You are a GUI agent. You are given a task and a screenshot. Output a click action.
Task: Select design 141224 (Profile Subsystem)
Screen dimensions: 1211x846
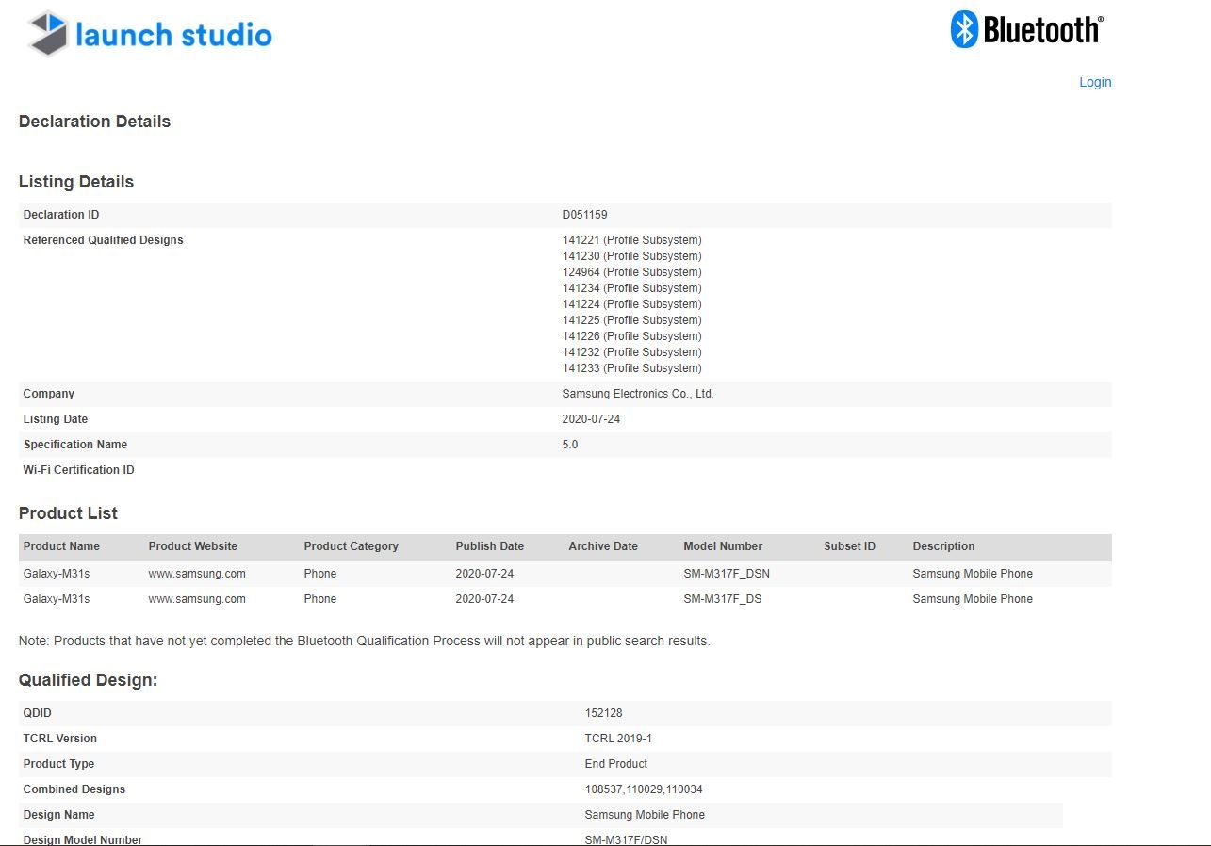(632, 304)
